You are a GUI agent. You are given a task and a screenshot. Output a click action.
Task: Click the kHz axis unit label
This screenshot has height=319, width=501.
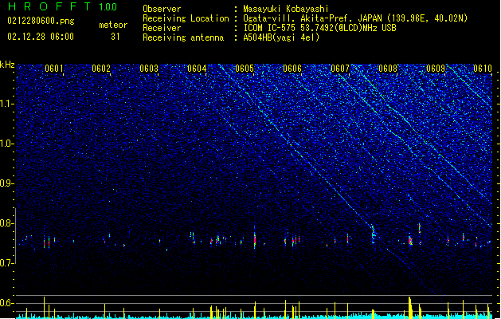click(x=7, y=65)
